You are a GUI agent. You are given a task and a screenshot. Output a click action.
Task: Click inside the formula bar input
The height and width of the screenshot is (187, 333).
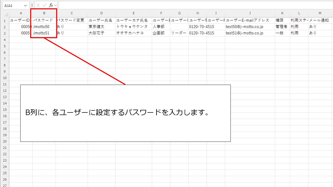pos(196,5)
